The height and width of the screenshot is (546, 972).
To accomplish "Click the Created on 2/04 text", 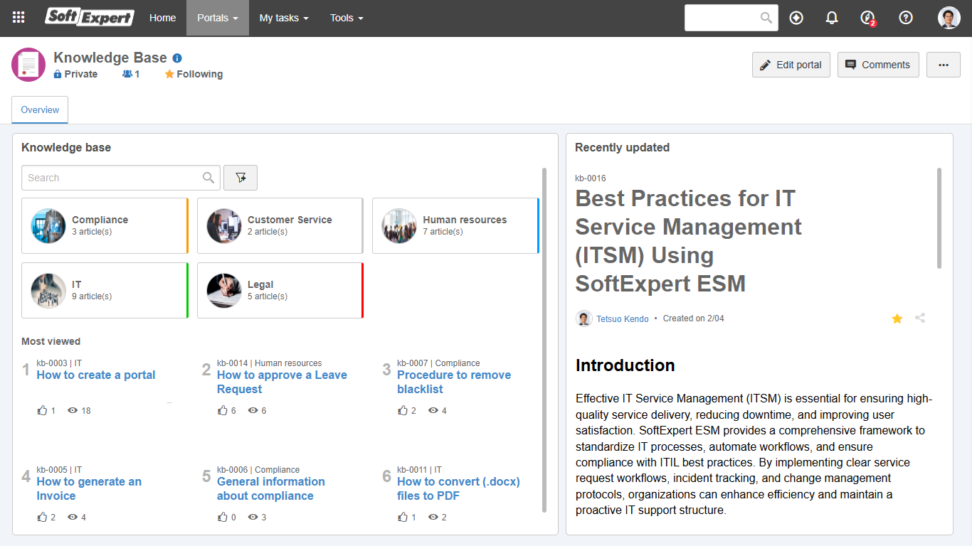I will pos(693,318).
